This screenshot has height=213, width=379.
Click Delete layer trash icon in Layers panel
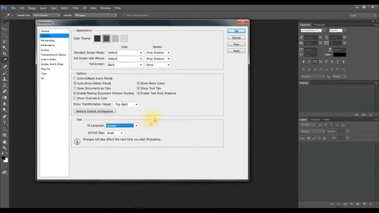tap(371, 204)
